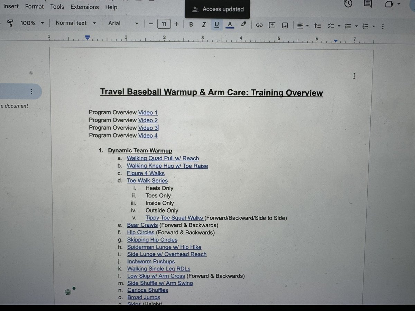Decrease font size with minus button
This screenshot has height=311, width=415.
click(x=151, y=24)
